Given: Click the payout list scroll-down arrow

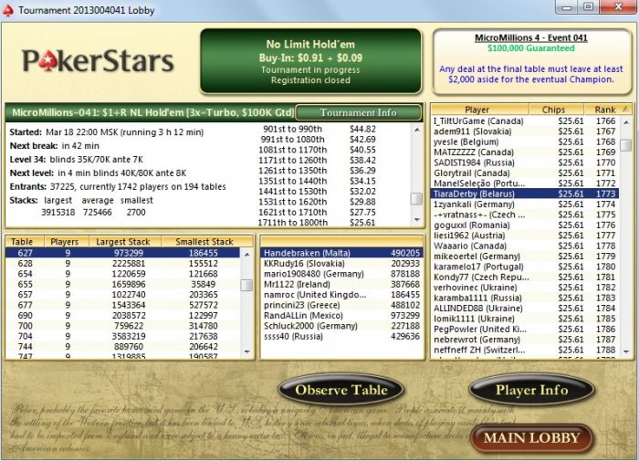Looking at the screenshot, I should (416, 219).
